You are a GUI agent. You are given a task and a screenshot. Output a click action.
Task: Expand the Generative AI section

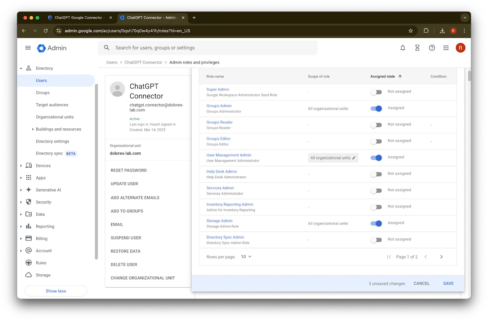(21, 190)
